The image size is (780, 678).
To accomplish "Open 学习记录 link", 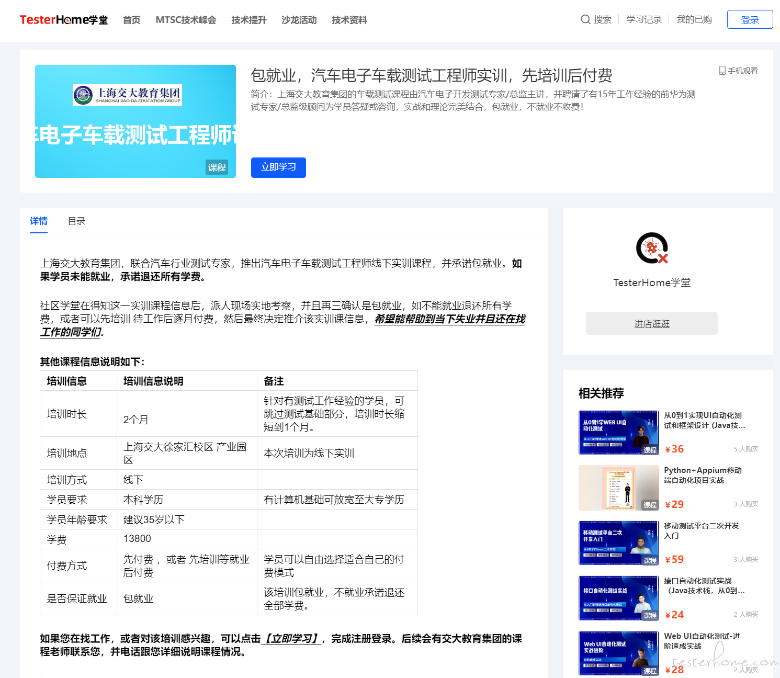I will coord(644,19).
